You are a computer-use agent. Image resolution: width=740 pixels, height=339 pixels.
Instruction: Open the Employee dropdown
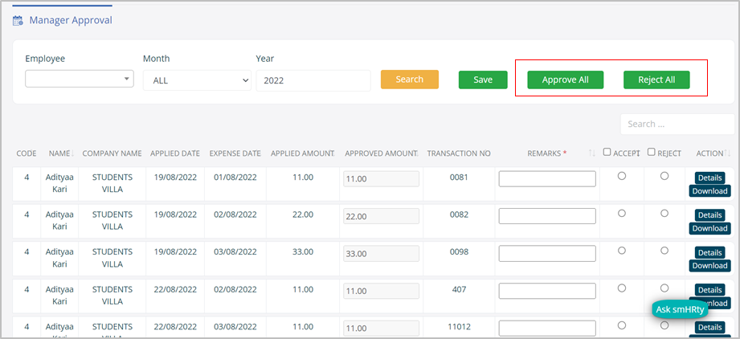click(79, 79)
